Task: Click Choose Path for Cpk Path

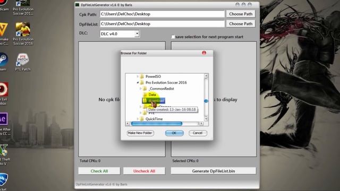Action: tap(241, 14)
